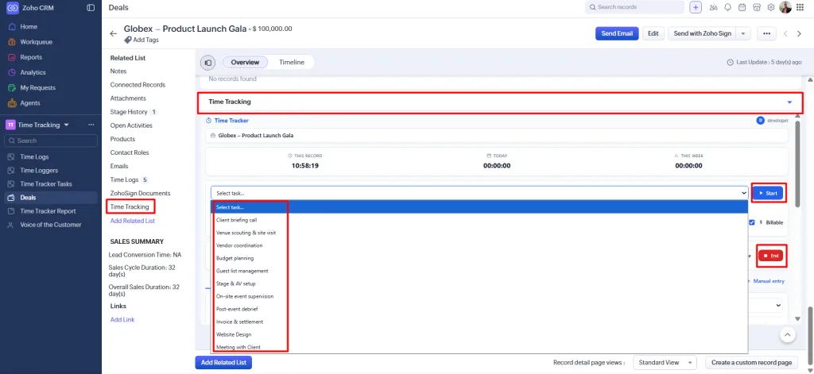Click the quick create plus icon
The width and height of the screenshot is (814, 374).
tap(696, 7)
